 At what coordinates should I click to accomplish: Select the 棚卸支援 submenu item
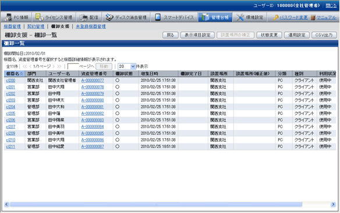point(60,26)
